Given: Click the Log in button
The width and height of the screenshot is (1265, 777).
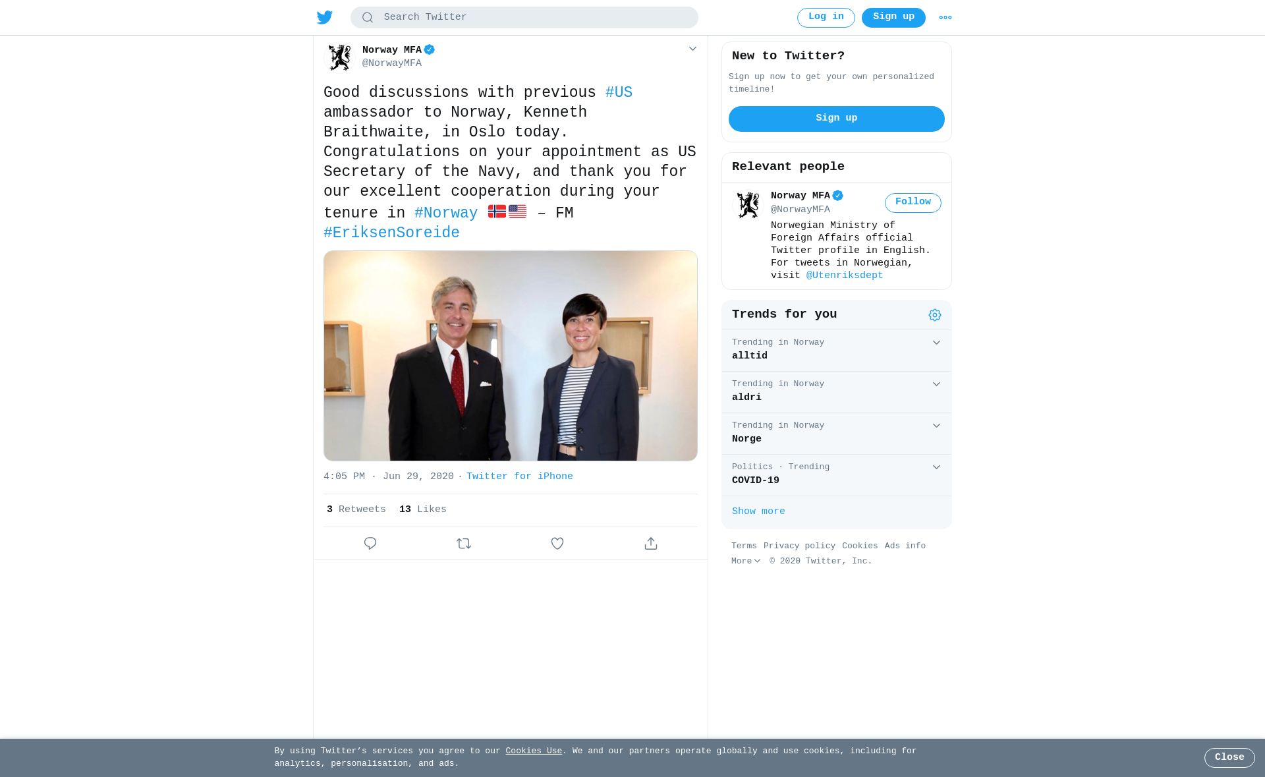Looking at the screenshot, I should point(826,17).
